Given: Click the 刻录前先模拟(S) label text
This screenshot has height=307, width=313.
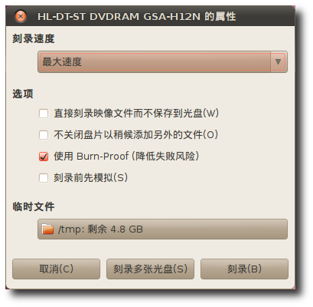Looking at the screenshot, I should click(x=90, y=177).
